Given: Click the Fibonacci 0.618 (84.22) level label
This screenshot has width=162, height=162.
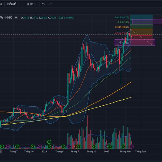Looking at the screenshot, I should point(122,18).
